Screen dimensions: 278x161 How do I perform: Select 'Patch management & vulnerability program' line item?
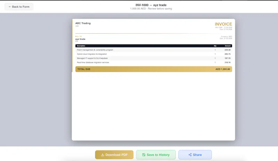95,50
